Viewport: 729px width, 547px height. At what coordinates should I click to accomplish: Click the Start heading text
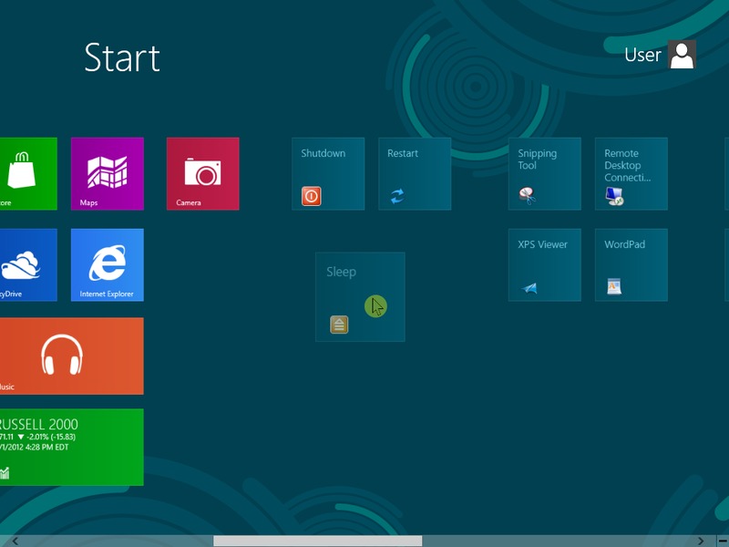click(122, 57)
